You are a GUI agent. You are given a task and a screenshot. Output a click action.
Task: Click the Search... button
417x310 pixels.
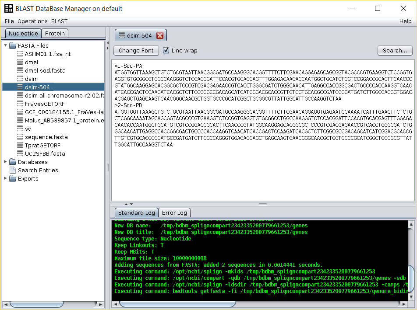(x=395, y=50)
